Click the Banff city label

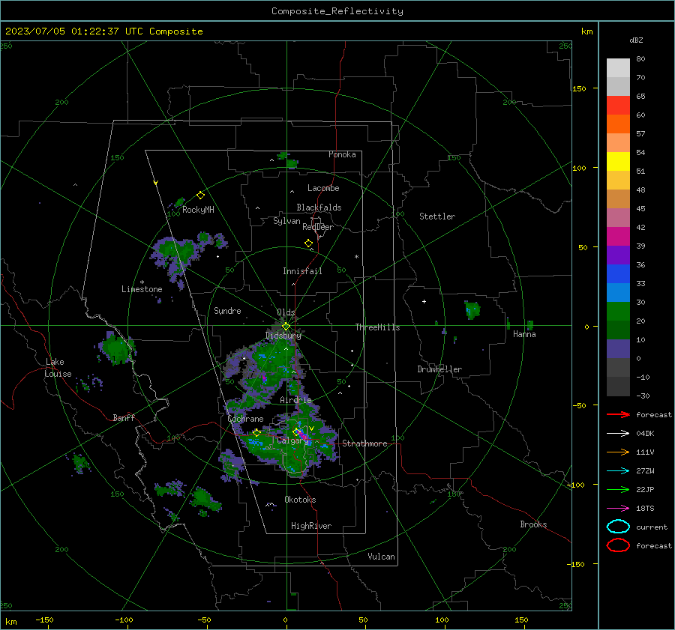point(124,417)
